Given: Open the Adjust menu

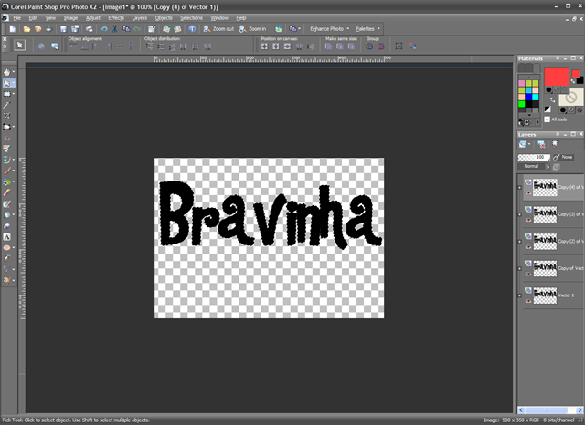Looking at the screenshot, I should pos(93,18).
